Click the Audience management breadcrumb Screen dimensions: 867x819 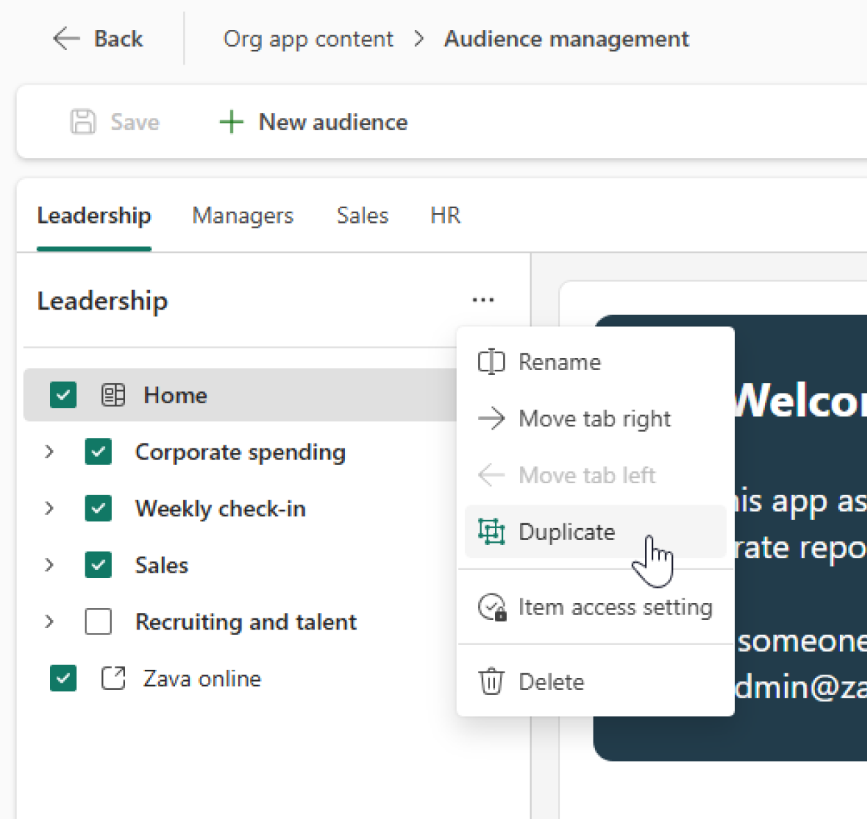[566, 39]
